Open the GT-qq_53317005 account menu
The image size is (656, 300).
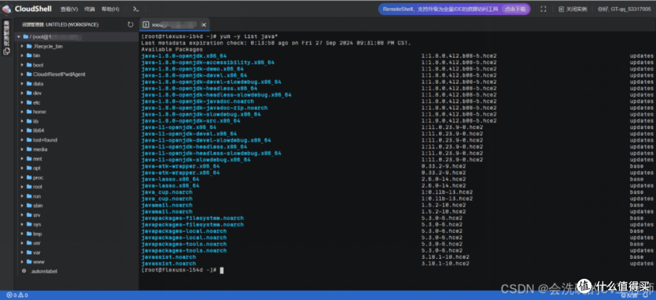point(624,8)
